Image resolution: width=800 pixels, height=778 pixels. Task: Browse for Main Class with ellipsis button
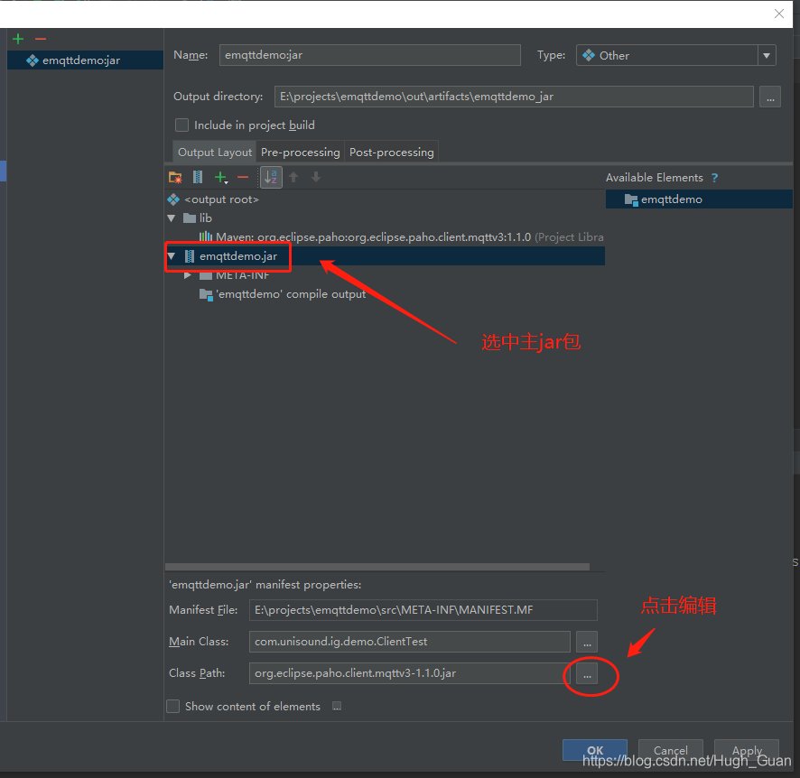point(587,642)
